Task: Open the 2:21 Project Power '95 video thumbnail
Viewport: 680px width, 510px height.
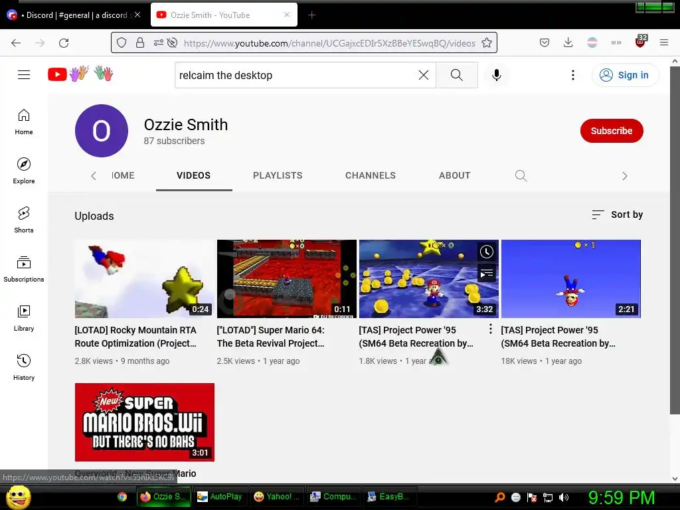Action: [x=570, y=279]
